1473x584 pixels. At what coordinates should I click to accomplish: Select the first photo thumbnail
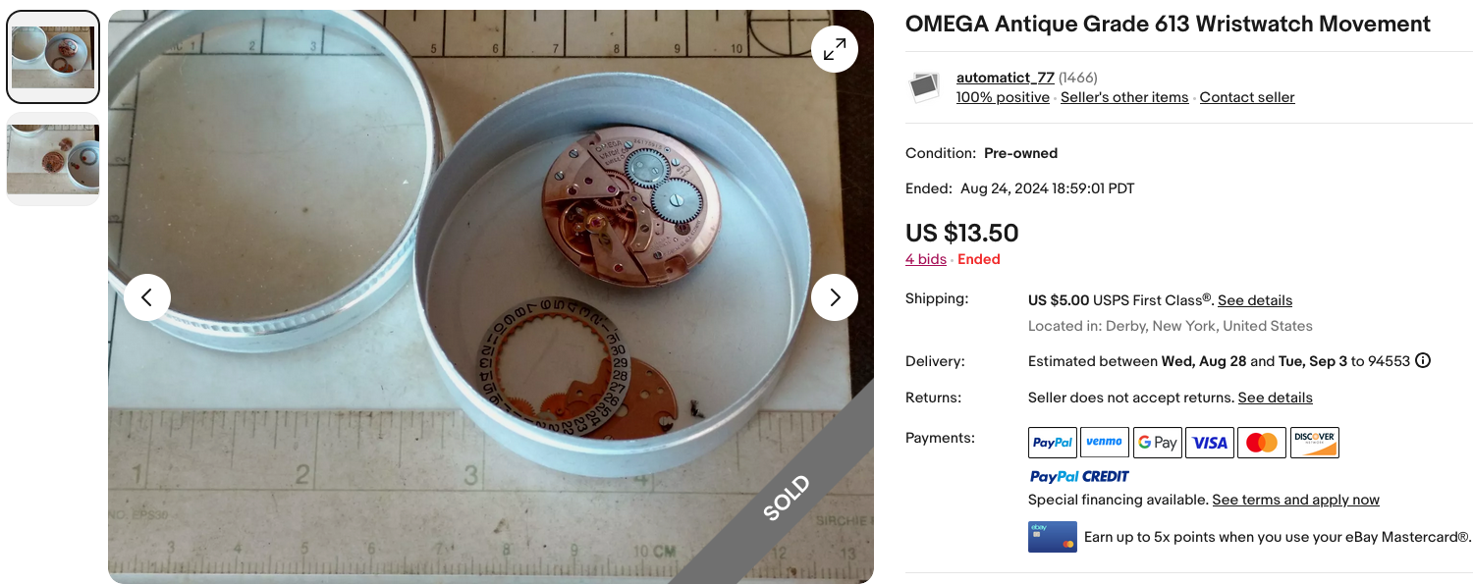pos(53,57)
